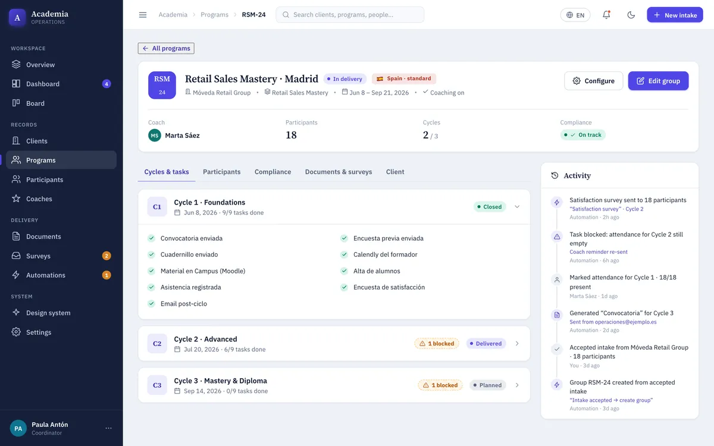Click the Documents sidebar icon
This screenshot has height=446, width=714.
coord(16,237)
